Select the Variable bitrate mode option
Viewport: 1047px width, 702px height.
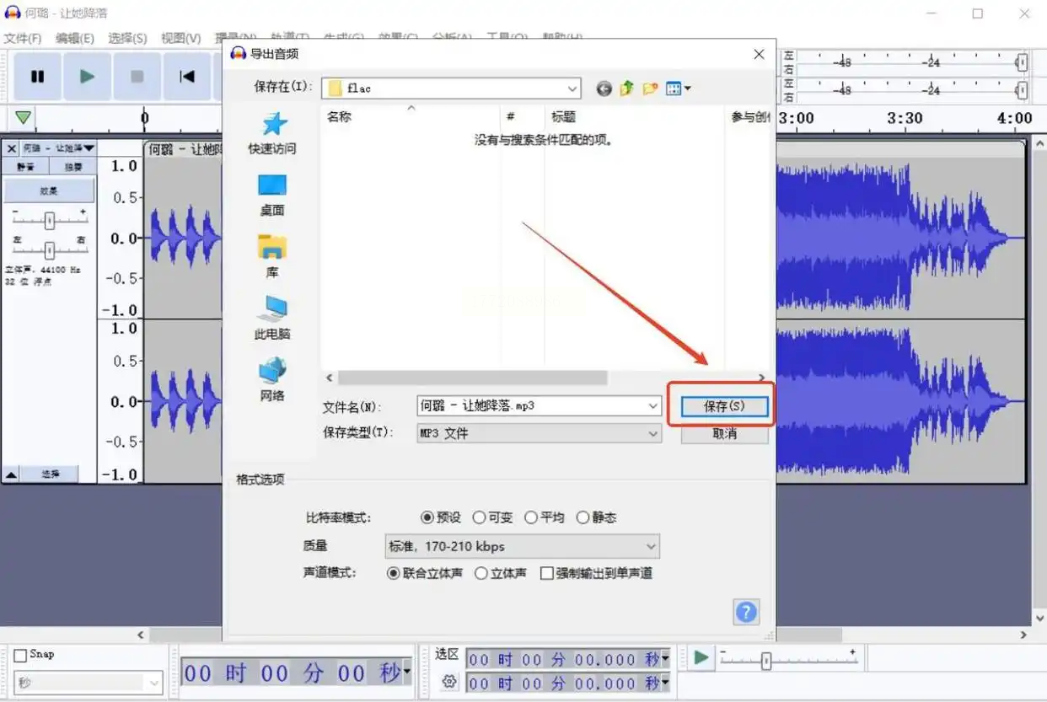pos(480,517)
